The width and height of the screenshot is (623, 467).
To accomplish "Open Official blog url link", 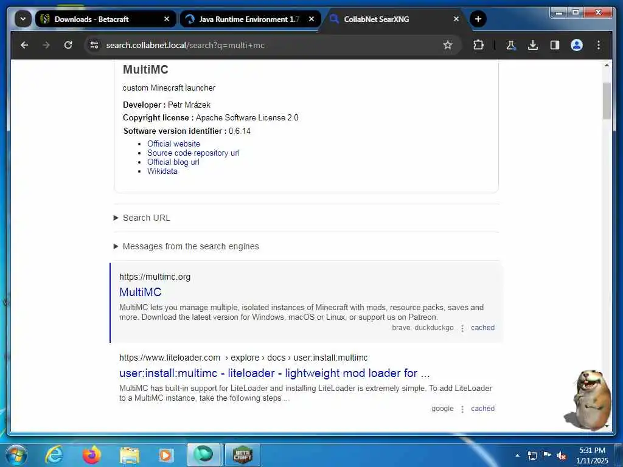I will (173, 162).
